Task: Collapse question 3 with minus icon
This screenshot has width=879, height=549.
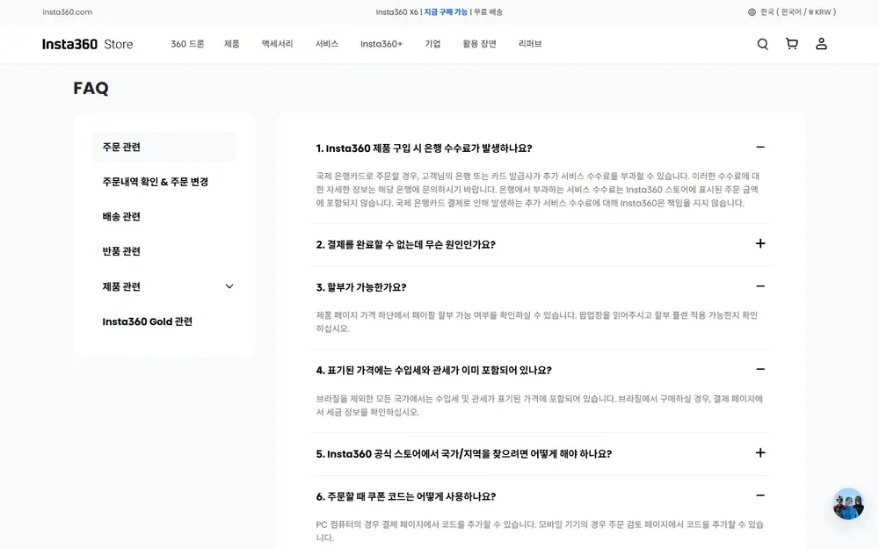Action: pos(760,286)
